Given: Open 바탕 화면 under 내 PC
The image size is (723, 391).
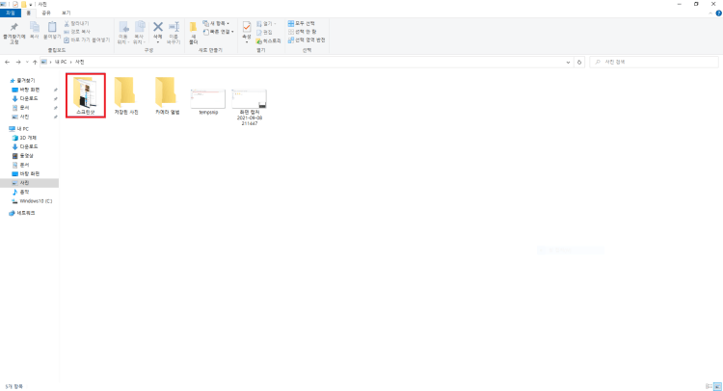Looking at the screenshot, I should [25, 174].
